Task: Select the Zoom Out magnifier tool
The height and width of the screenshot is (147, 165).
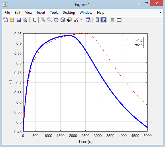Action: (50, 20)
